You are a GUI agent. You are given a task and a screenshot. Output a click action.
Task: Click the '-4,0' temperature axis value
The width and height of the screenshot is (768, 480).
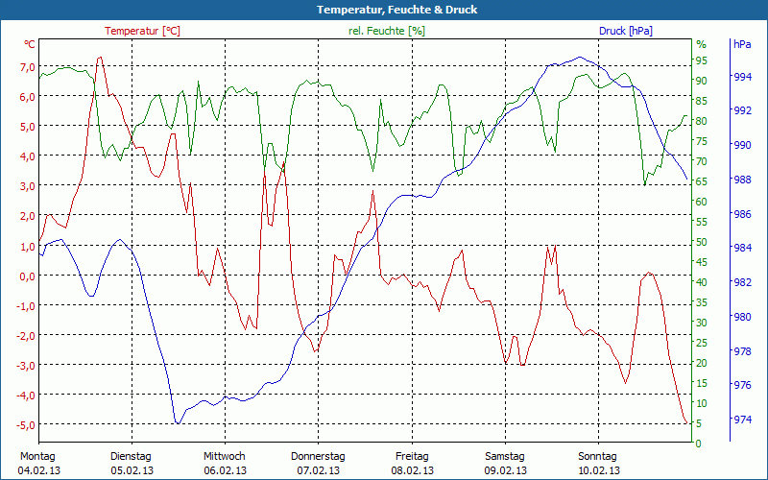(26, 396)
